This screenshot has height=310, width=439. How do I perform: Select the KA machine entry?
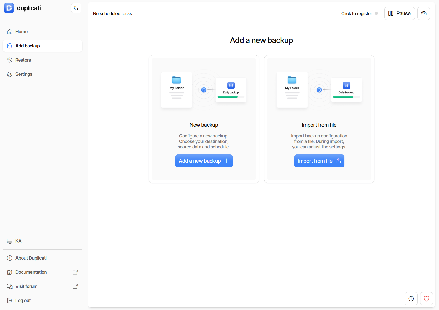coord(18,241)
